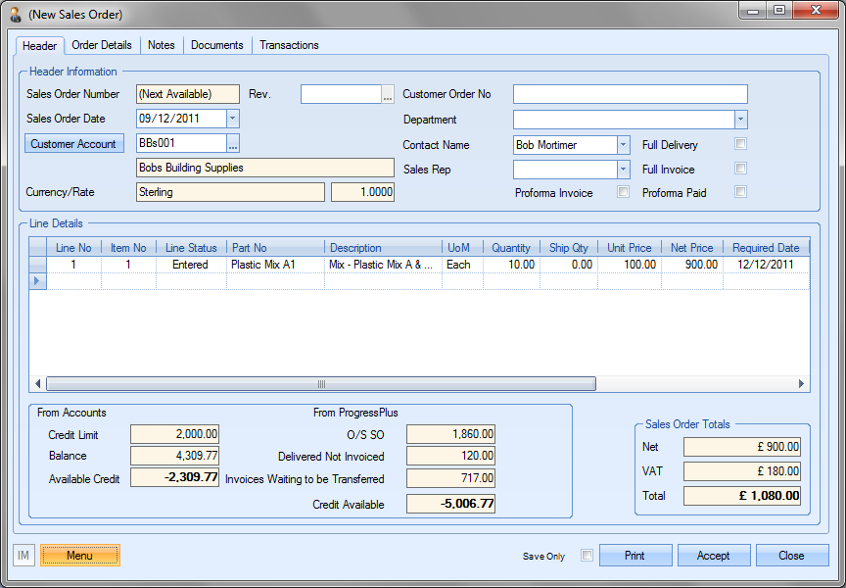Switch to the Order Details tab
The width and height of the screenshot is (846, 588).
[x=102, y=45]
